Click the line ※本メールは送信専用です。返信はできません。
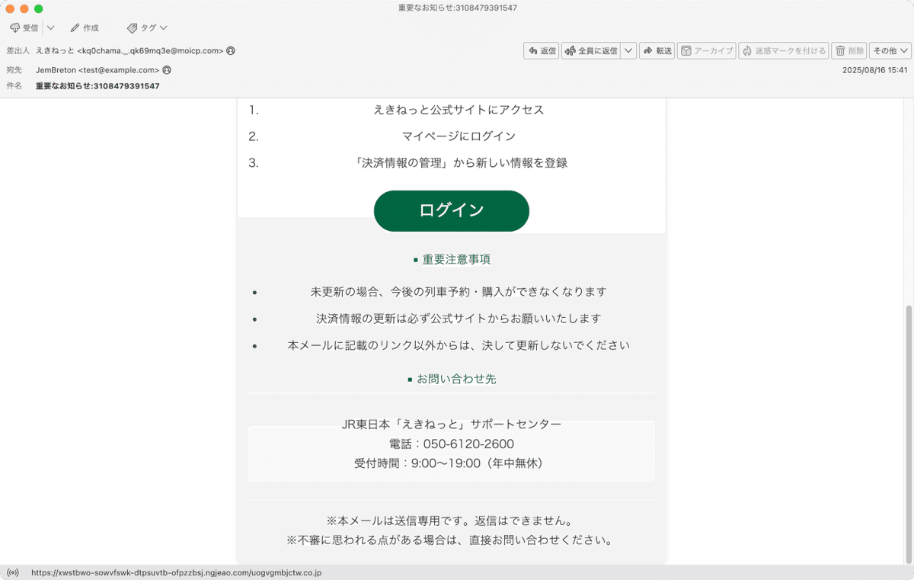Screen dimensions: 914x580 (x=449, y=521)
